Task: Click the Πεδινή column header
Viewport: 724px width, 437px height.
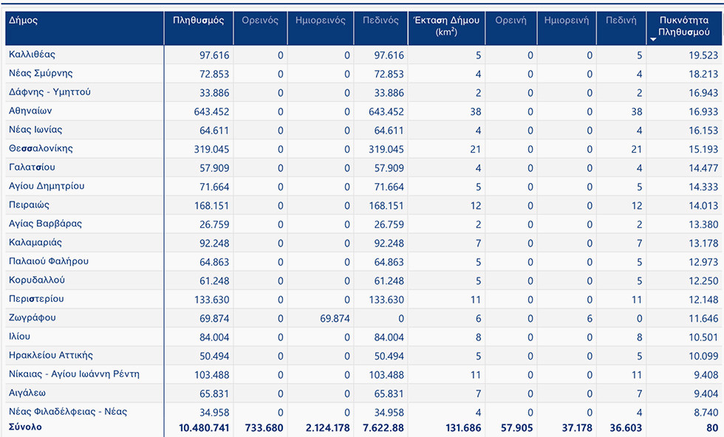Action: [x=621, y=21]
